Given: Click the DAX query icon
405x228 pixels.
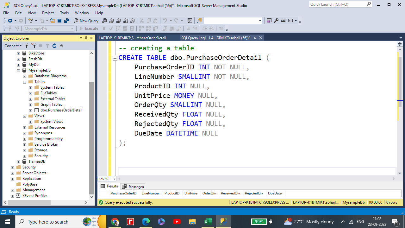Looking at the screenshot, I should tap(132, 21).
